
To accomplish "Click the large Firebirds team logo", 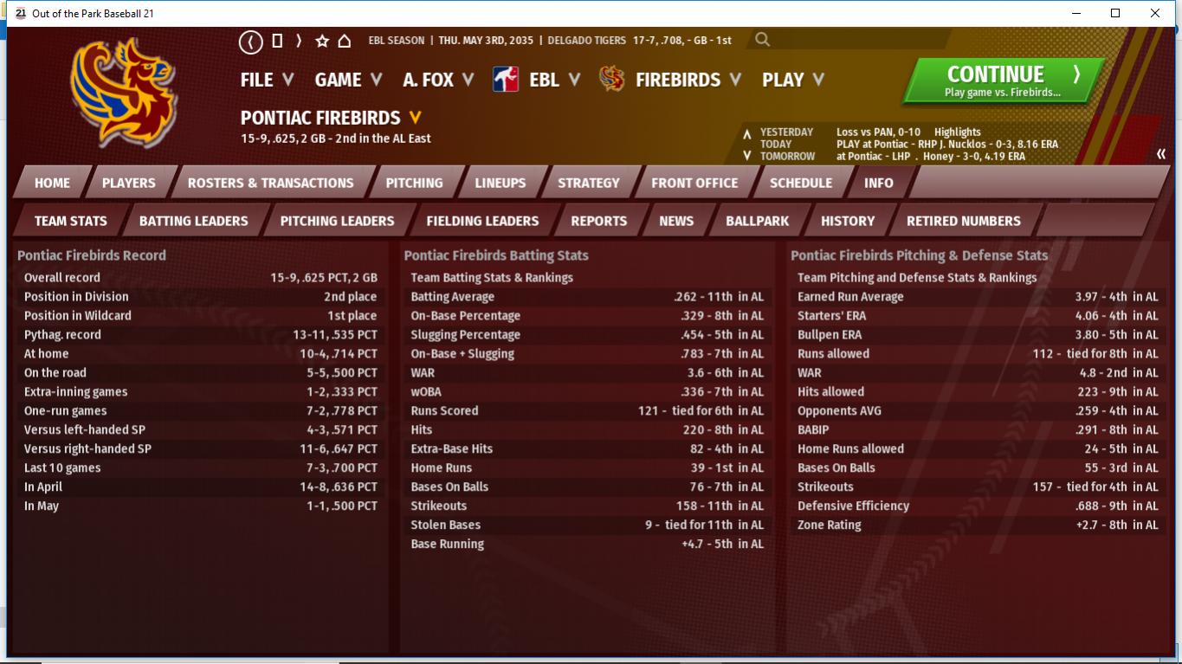I will (125, 93).
